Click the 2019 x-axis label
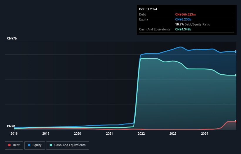 [46, 134]
